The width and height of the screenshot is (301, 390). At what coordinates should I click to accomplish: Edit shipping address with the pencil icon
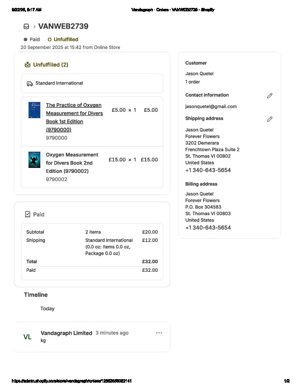pyautogui.click(x=270, y=119)
